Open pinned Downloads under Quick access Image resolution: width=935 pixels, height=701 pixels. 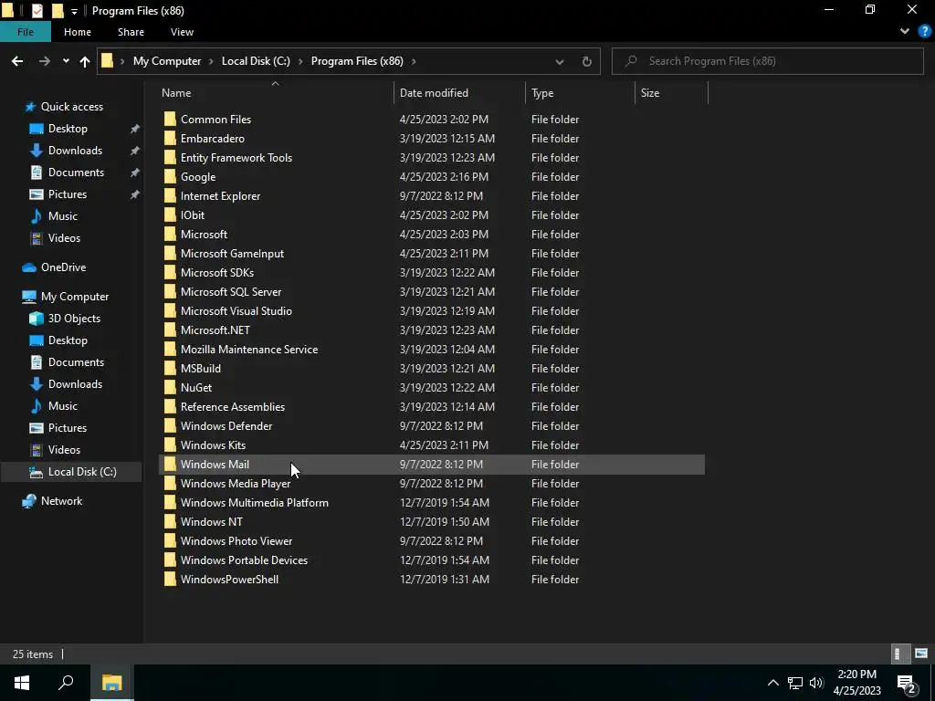click(75, 151)
